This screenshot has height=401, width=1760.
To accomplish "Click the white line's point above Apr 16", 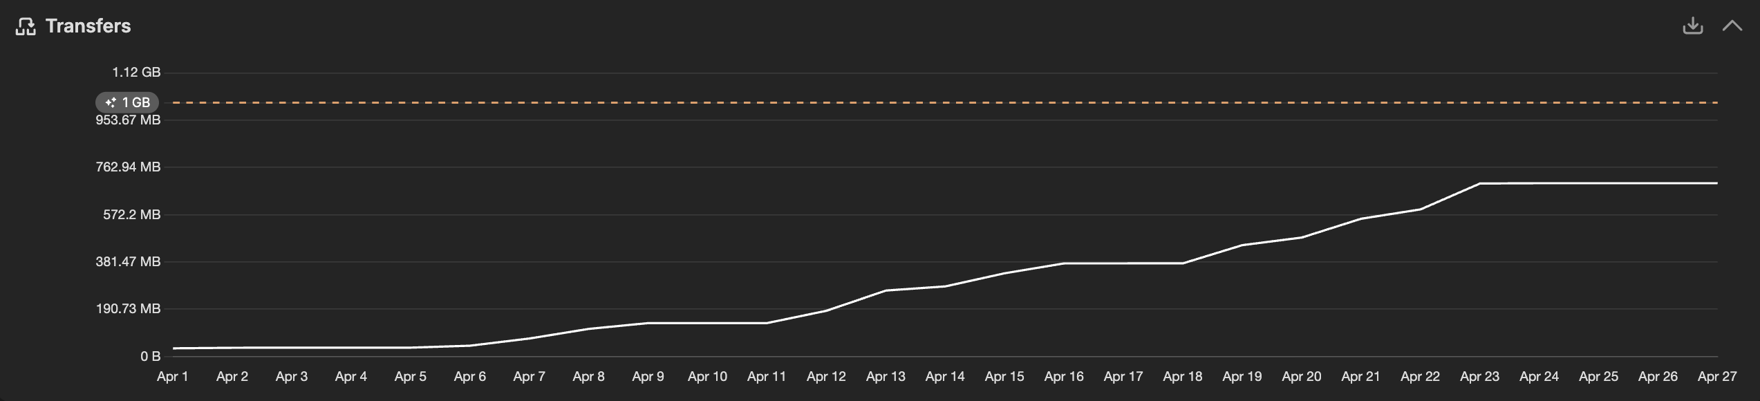I will coord(1064,263).
